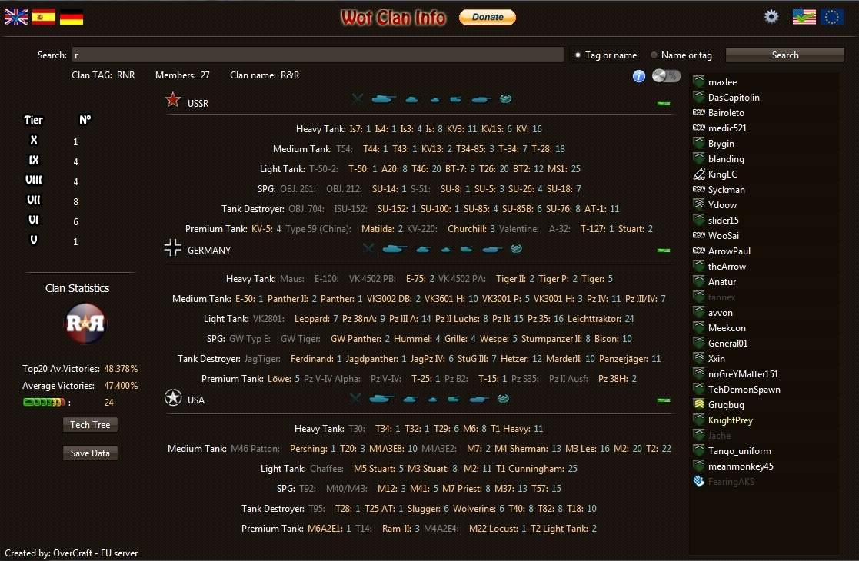Select member WooSai in list

tap(723, 235)
